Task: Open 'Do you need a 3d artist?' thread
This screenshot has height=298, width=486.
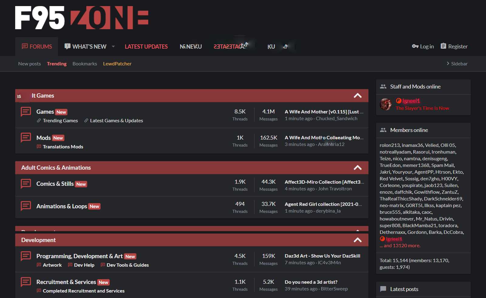Action: [x=311, y=282]
